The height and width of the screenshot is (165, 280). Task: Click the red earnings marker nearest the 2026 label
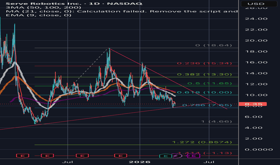121,156
